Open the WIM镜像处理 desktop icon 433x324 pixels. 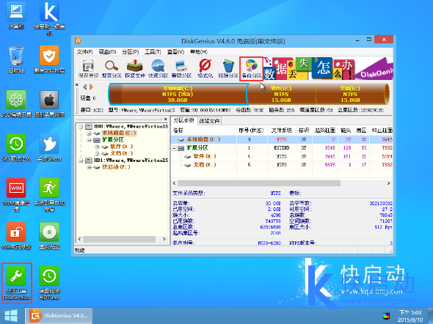click(x=16, y=195)
